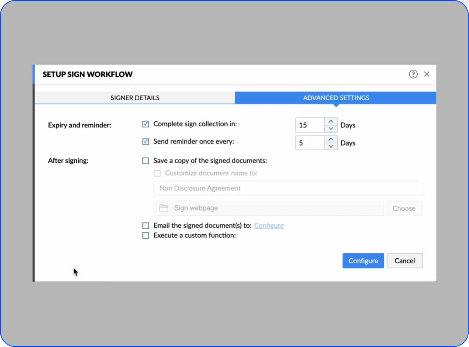This screenshot has width=469, height=347.
Task: Open the help question mark icon
Action: pos(413,74)
